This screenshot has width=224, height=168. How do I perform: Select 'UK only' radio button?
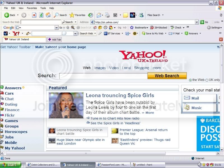(x=207, y=80)
